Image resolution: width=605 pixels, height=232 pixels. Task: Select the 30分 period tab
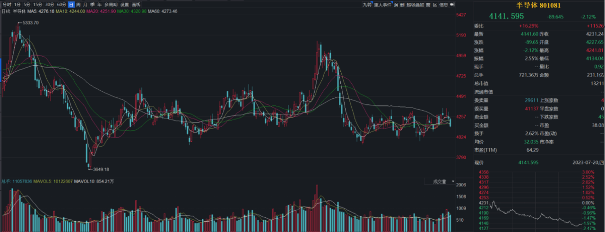(50, 5)
